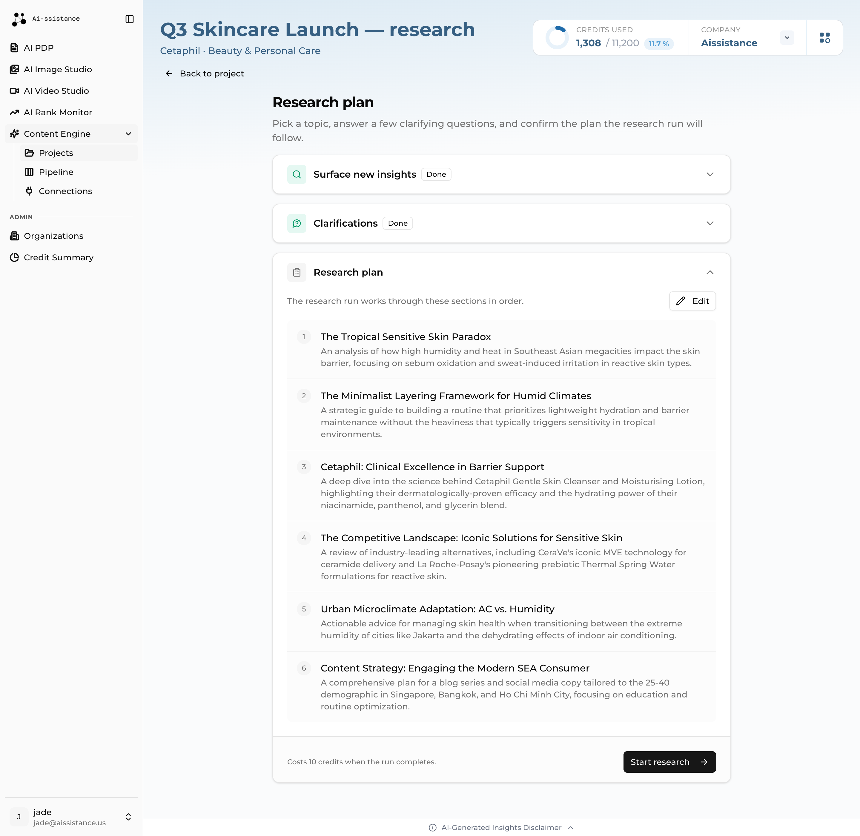Click the pencil icon on Edit
Image resolution: width=860 pixels, height=836 pixels.
[680, 301]
